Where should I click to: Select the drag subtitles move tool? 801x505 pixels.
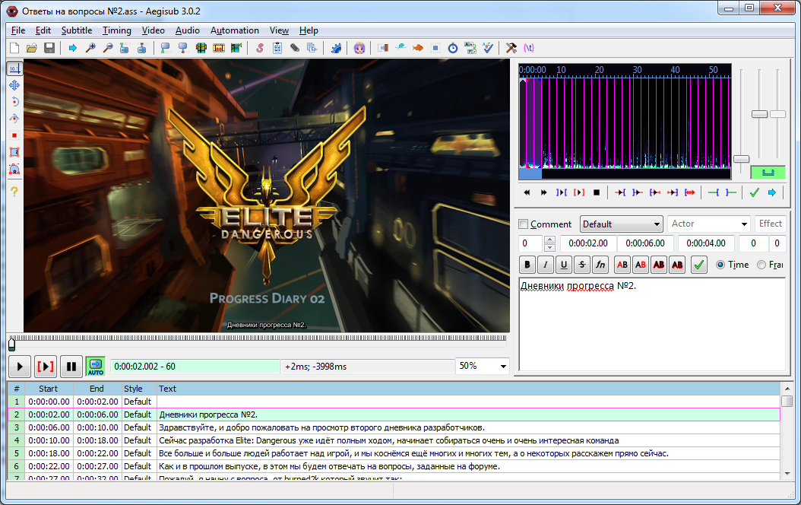point(14,85)
